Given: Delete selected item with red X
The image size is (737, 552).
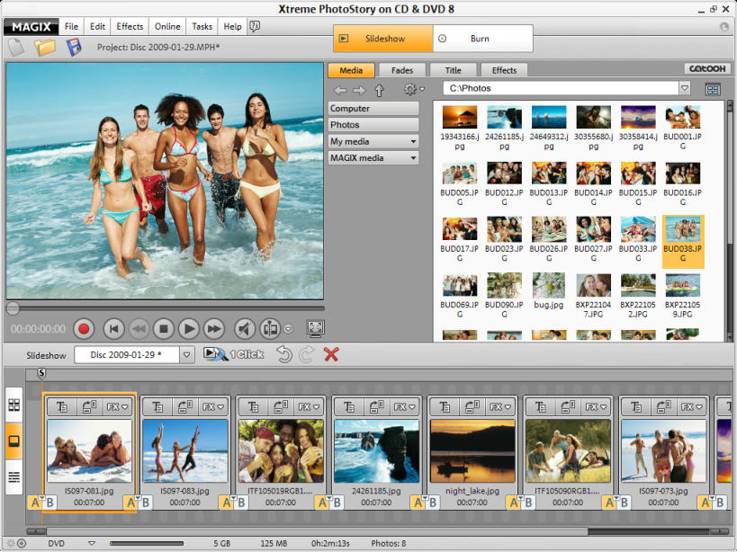Looking at the screenshot, I should (331, 354).
